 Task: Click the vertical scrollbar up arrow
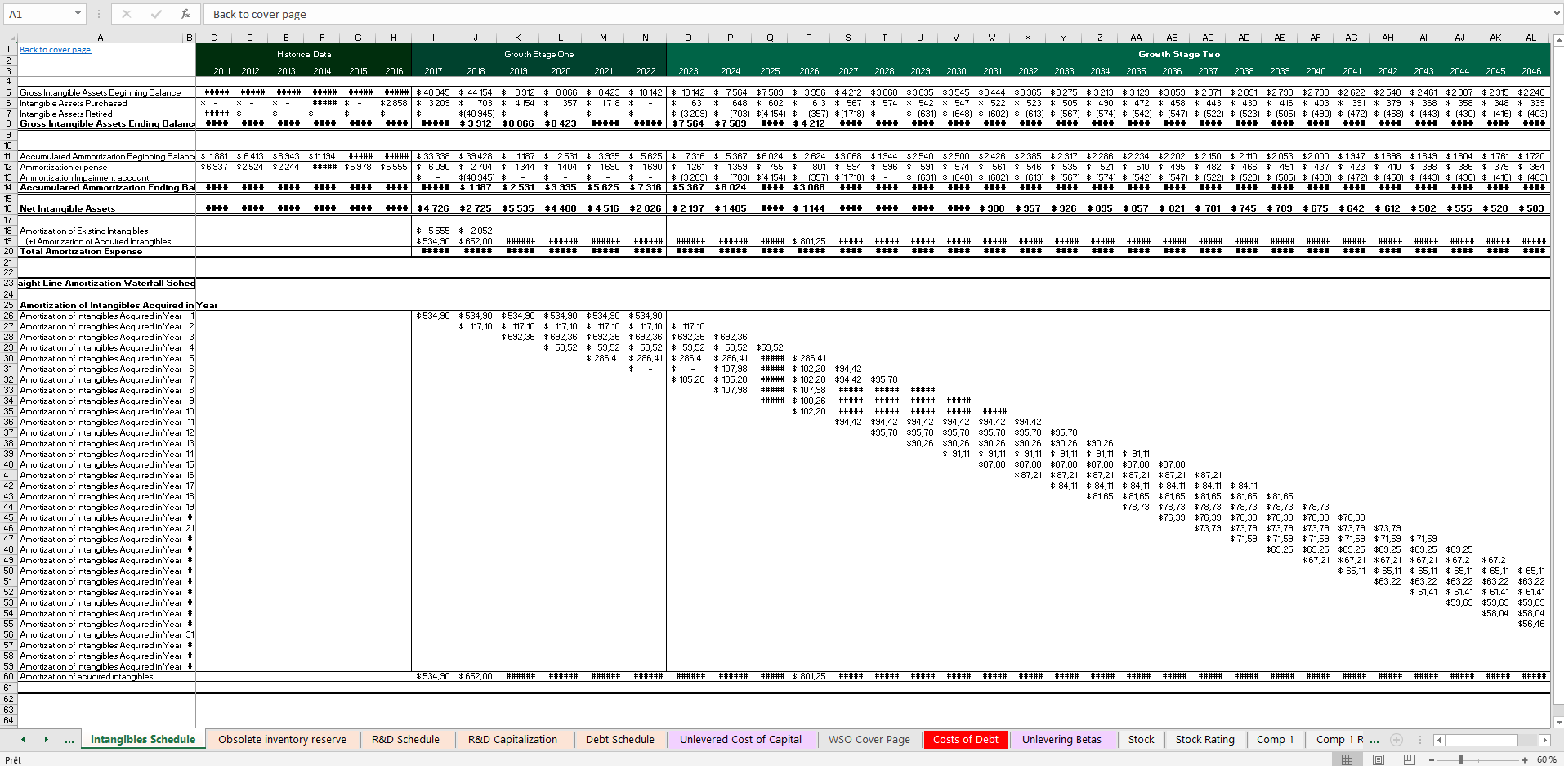coord(1557,39)
